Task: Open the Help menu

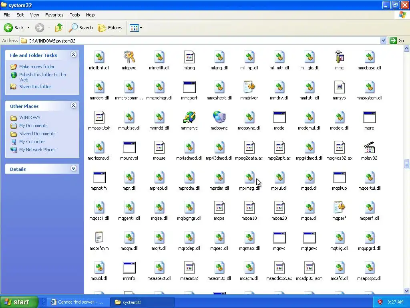Action: pos(90,15)
